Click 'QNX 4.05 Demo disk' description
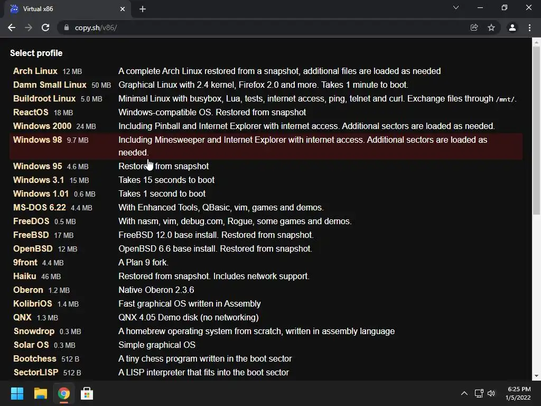The height and width of the screenshot is (406, 541). [x=189, y=317]
